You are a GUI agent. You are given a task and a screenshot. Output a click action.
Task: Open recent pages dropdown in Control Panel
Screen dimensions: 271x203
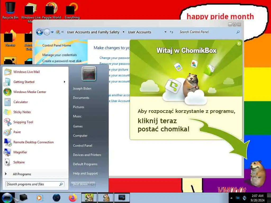coord(52,32)
